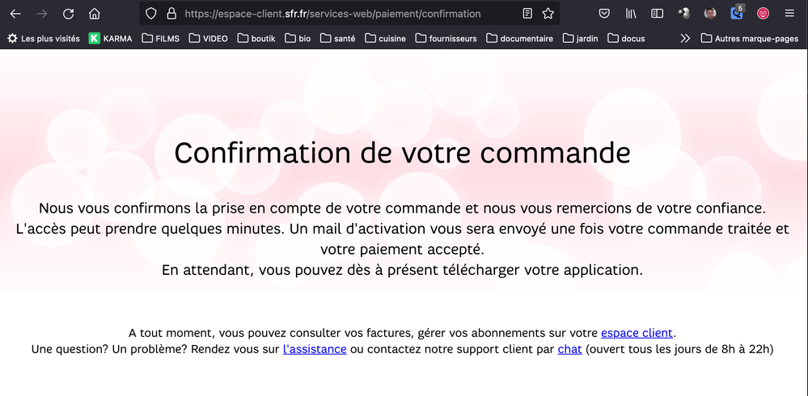Toggle the sidebar panel
The height and width of the screenshot is (396, 808).
658,14
